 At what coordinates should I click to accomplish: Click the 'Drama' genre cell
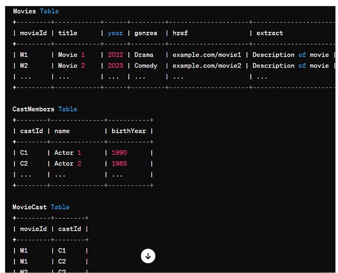144,55
